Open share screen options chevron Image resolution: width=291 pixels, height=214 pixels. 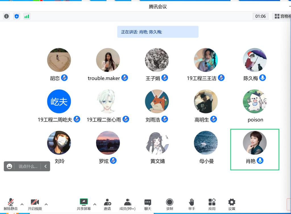[95, 204]
